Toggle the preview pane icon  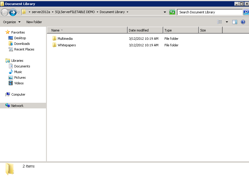coord(235,22)
